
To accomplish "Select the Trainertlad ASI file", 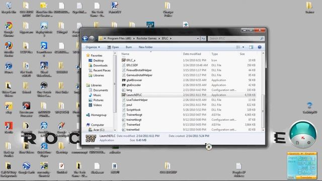I will click(x=131, y=125).
